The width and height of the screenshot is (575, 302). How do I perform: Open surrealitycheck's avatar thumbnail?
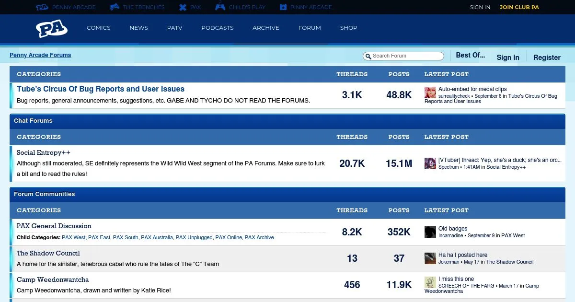[430, 93]
